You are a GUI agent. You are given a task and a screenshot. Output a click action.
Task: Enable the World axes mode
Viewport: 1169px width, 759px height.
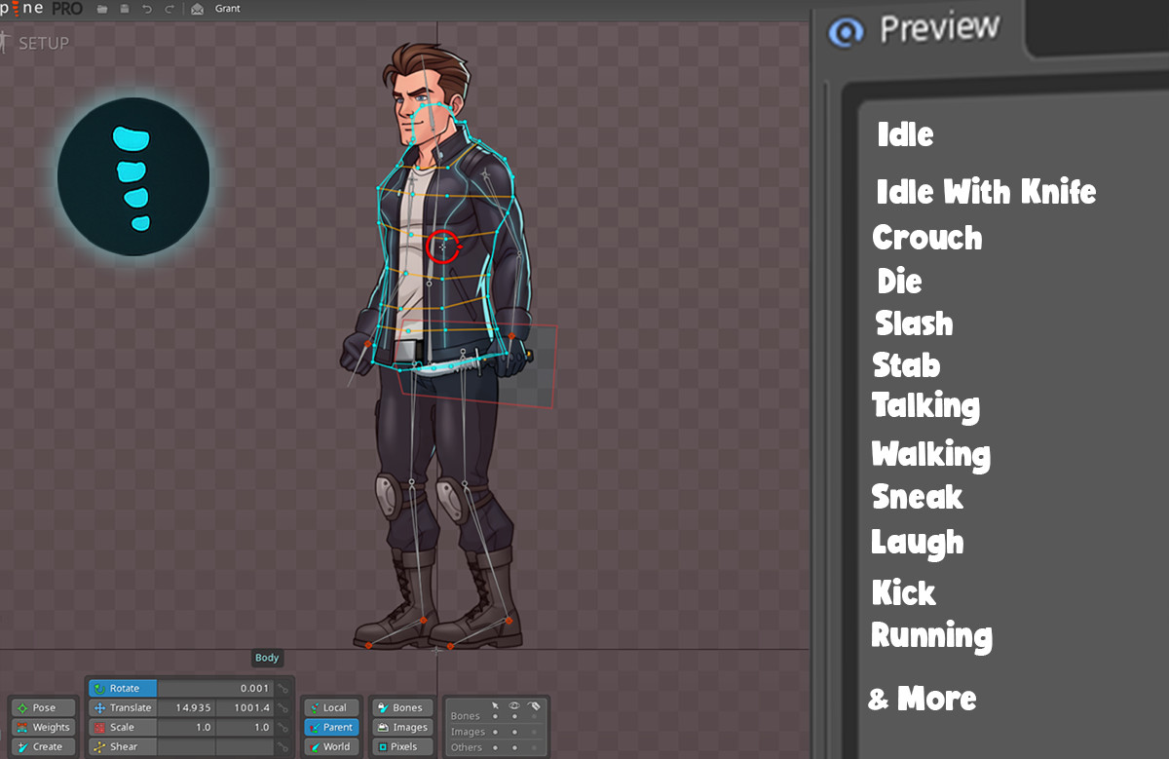click(x=331, y=746)
